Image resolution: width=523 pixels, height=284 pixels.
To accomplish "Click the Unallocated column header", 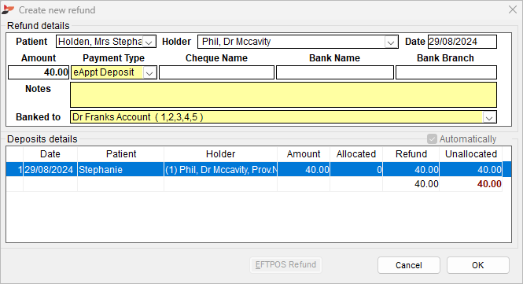I will coord(471,154).
